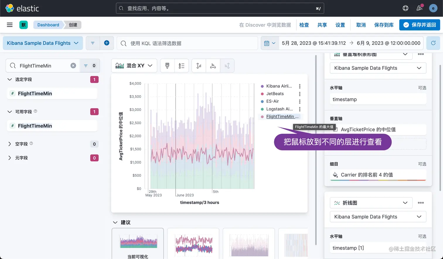Open the Kibana Sample Data Flights data view picker
Viewport: 443px width, 259px height.
pos(43,43)
